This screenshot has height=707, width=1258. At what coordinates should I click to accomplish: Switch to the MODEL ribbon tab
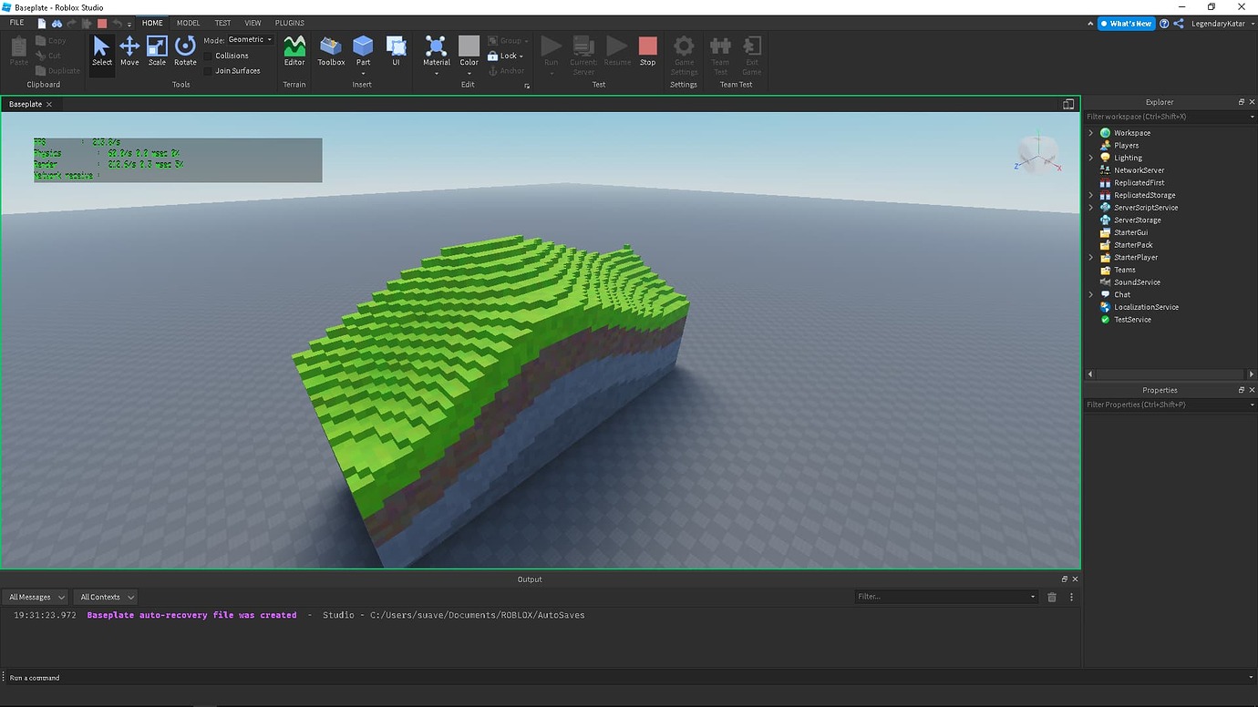pyautogui.click(x=187, y=23)
